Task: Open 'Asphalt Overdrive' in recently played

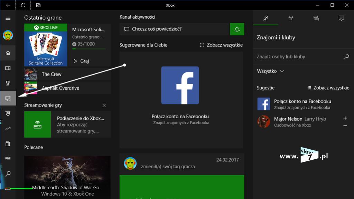Action: [67, 88]
